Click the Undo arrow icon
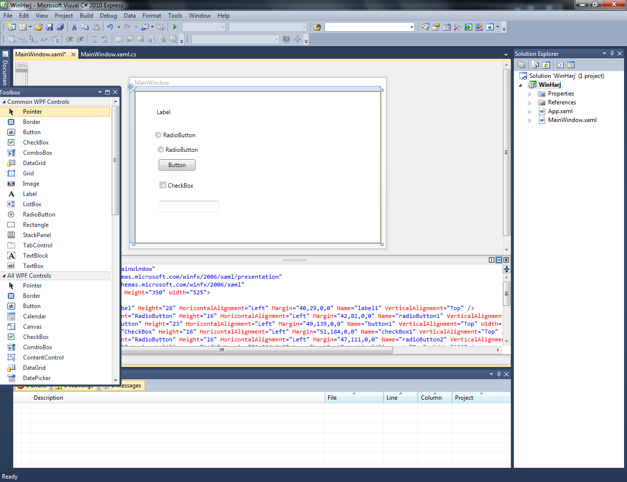Viewport: 627px width, 482px height. (110, 27)
